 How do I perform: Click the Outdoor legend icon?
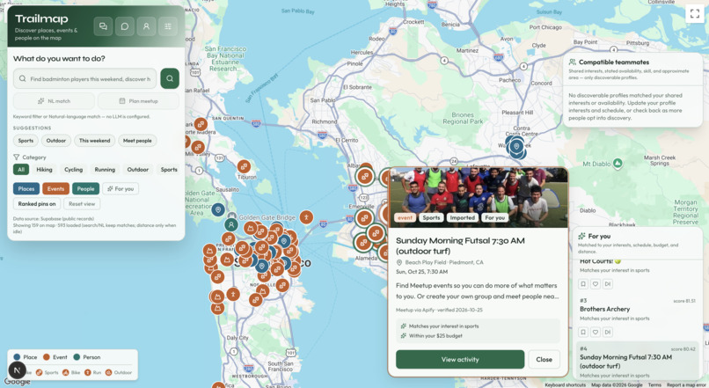pyautogui.click(x=108, y=373)
